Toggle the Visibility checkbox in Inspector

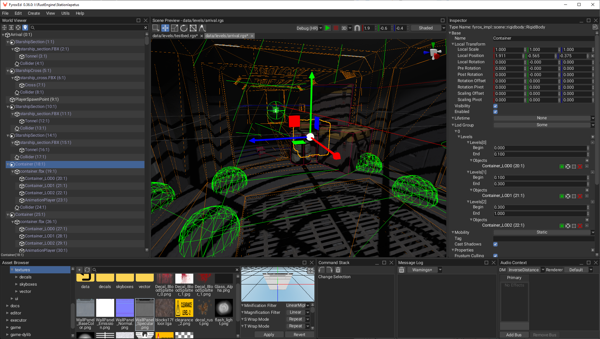[495, 106]
